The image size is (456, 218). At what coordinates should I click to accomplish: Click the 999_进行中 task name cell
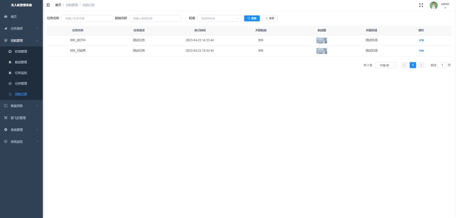(78, 40)
